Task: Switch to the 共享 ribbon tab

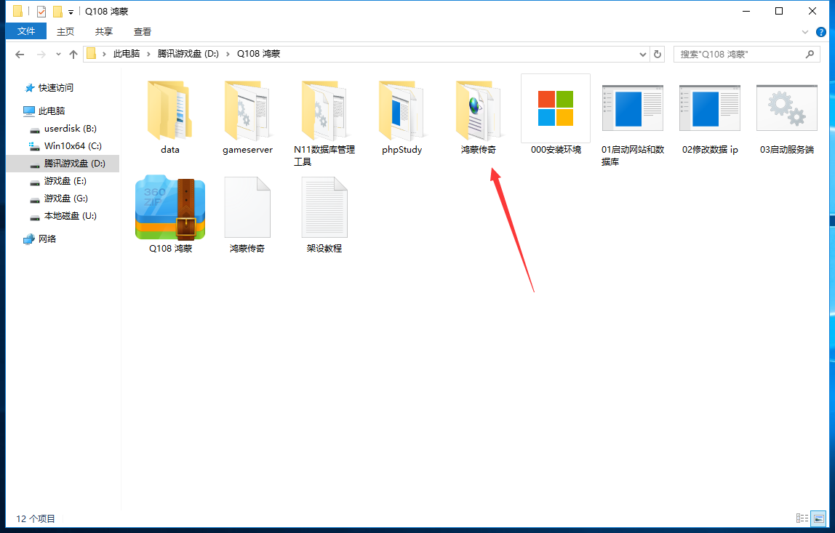Action: [x=104, y=31]
